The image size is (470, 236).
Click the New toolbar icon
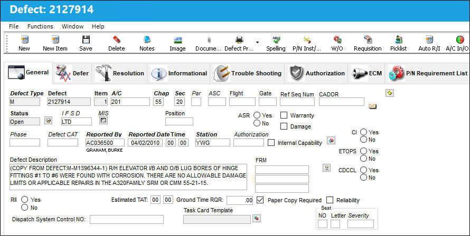click(24, 40)
